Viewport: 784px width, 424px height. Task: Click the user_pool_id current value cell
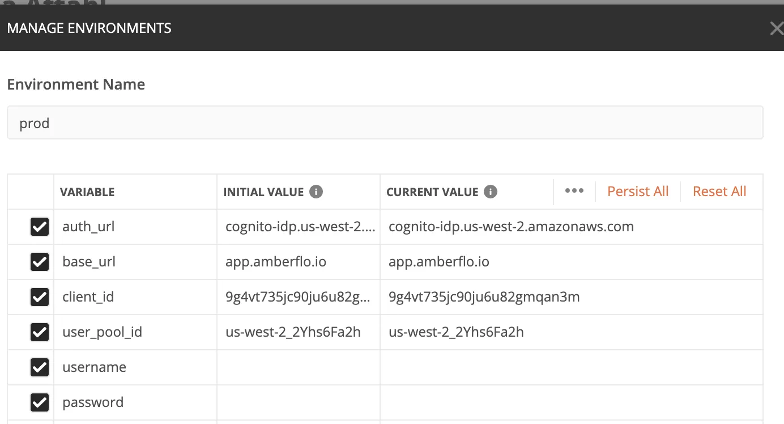572,332
